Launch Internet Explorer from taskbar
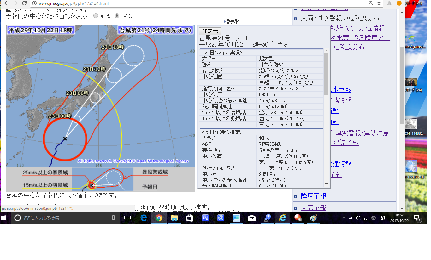431x260 pixels. (x=283, y=218)
